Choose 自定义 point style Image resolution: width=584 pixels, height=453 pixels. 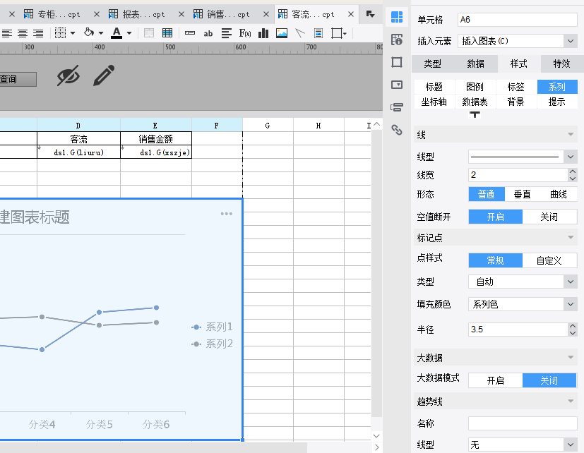tap(549, 260)
